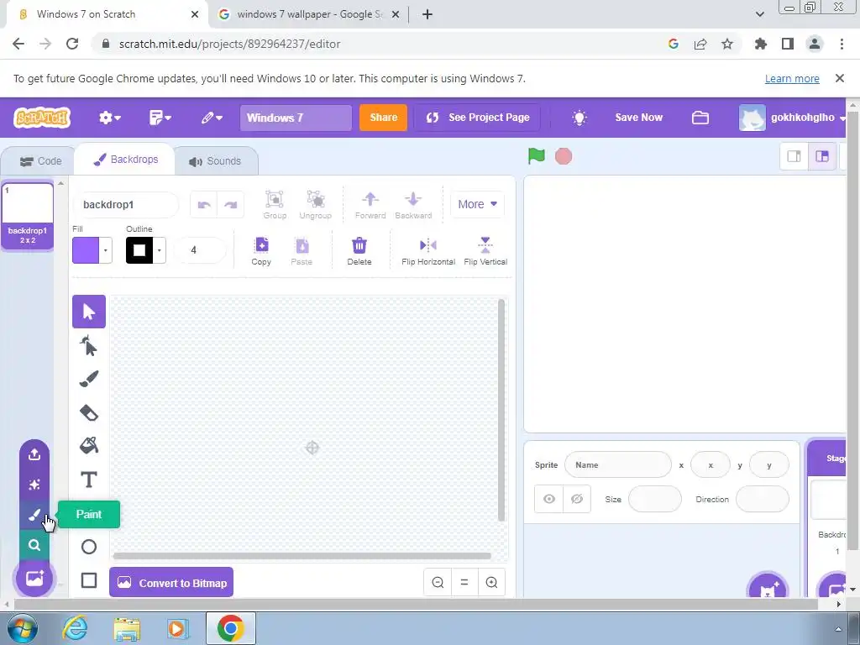860x645 pixels.
Task: Switch to the Code tab
Action: pyautogui.click(x=40, y=161)
